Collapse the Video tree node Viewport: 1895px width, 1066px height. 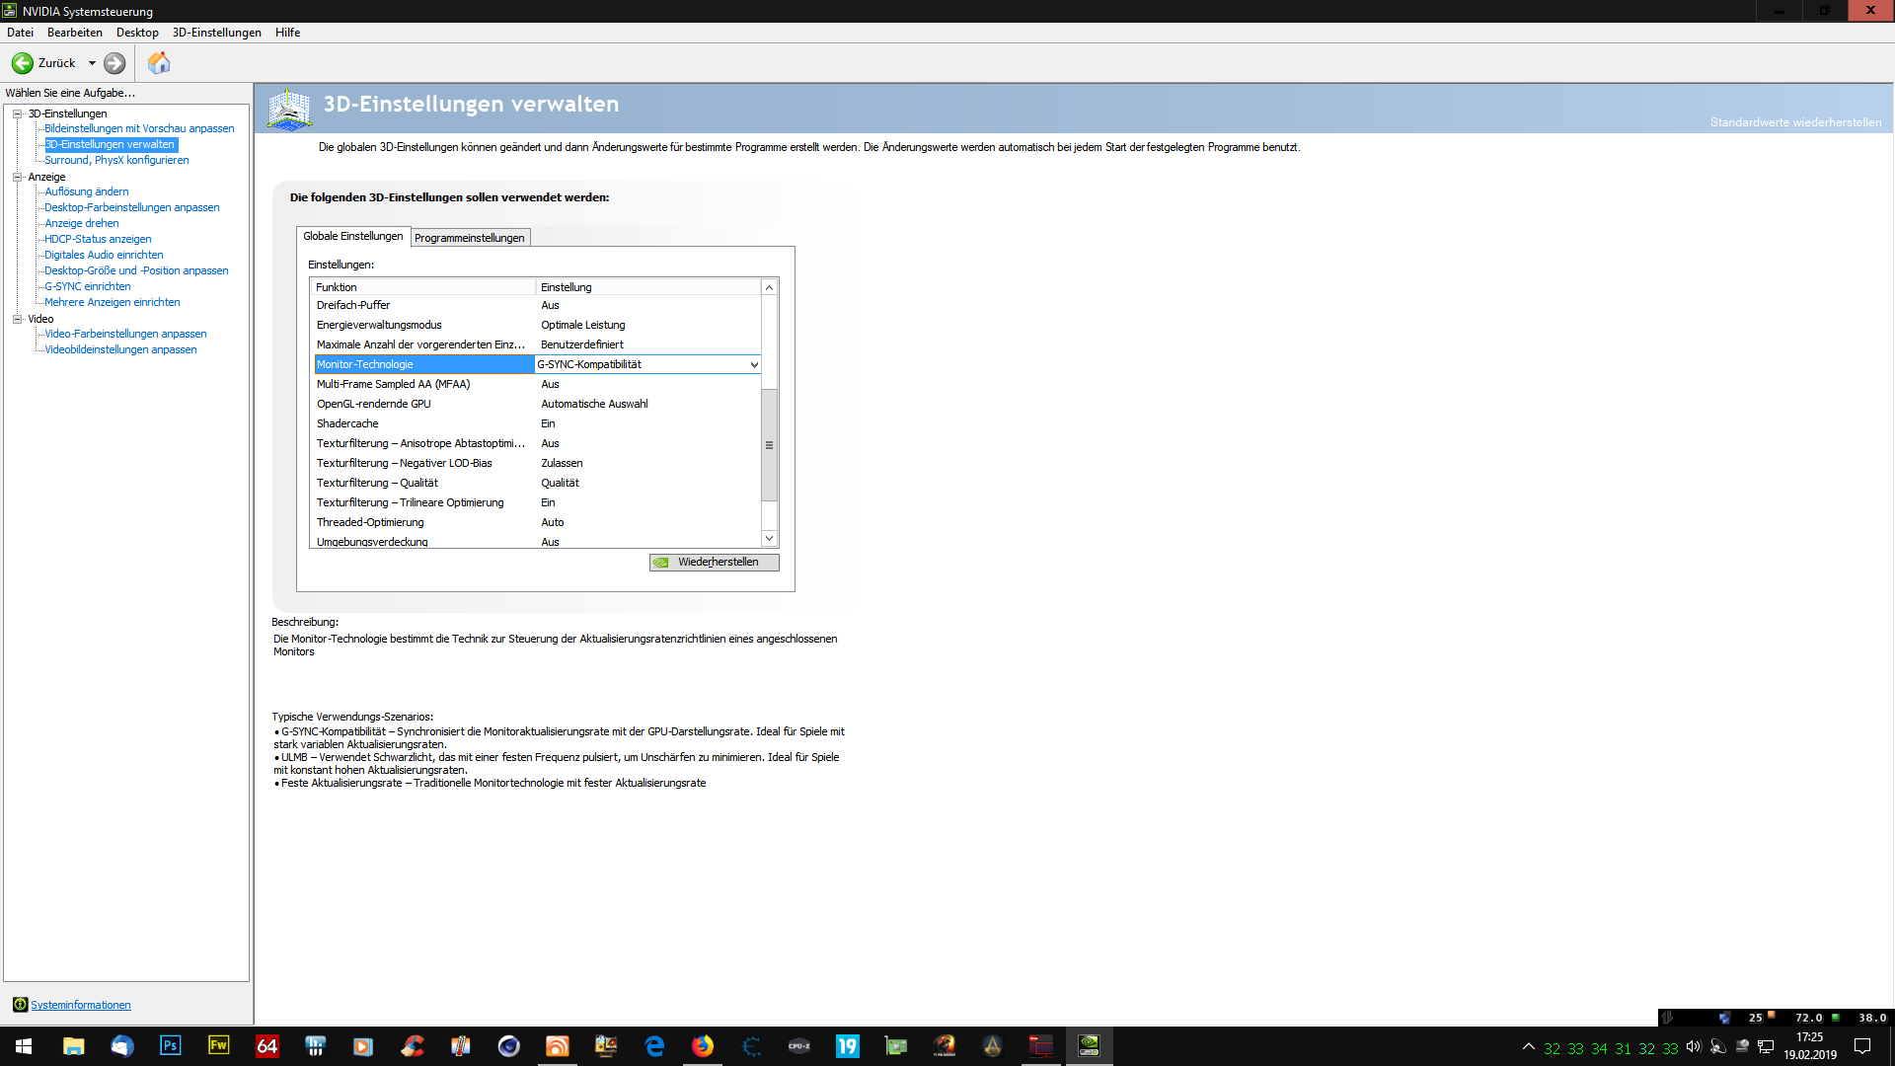(17, 319)
